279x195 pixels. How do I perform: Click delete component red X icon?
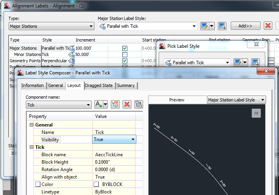pos(127,104)
